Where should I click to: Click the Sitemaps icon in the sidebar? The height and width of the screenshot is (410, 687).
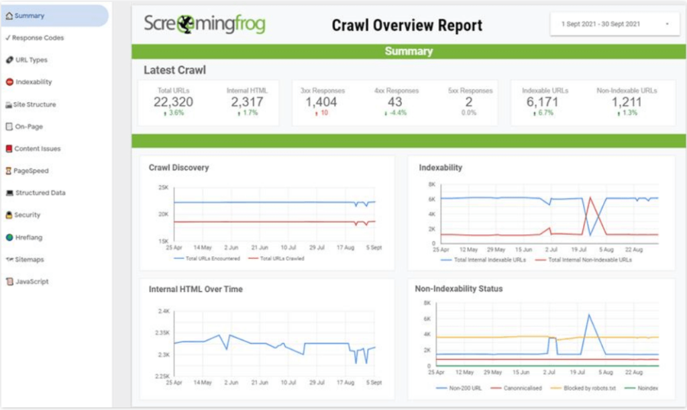coord(8,259)
